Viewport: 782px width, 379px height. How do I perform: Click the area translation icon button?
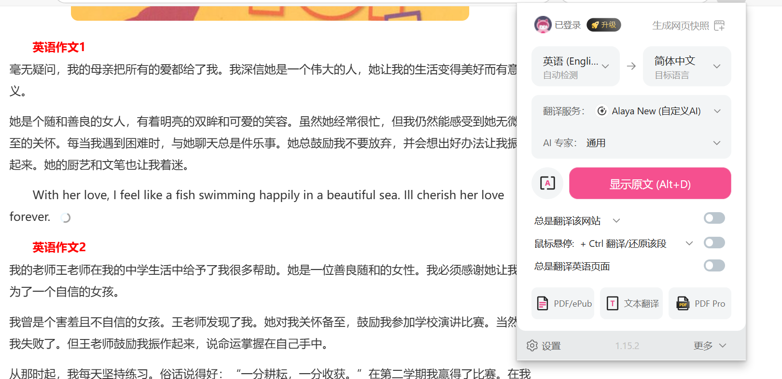pos(547,183)
